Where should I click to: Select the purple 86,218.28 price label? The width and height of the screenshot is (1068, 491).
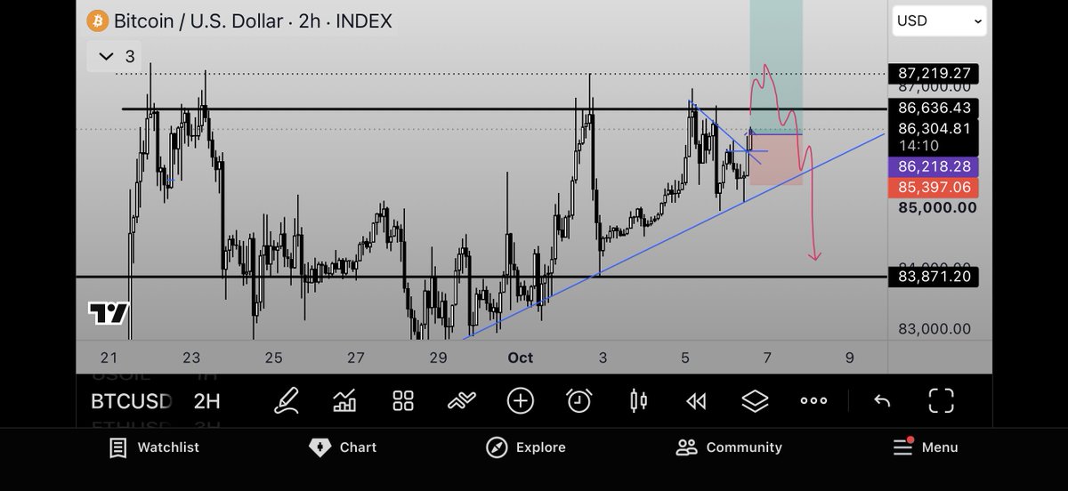[933, 166]
